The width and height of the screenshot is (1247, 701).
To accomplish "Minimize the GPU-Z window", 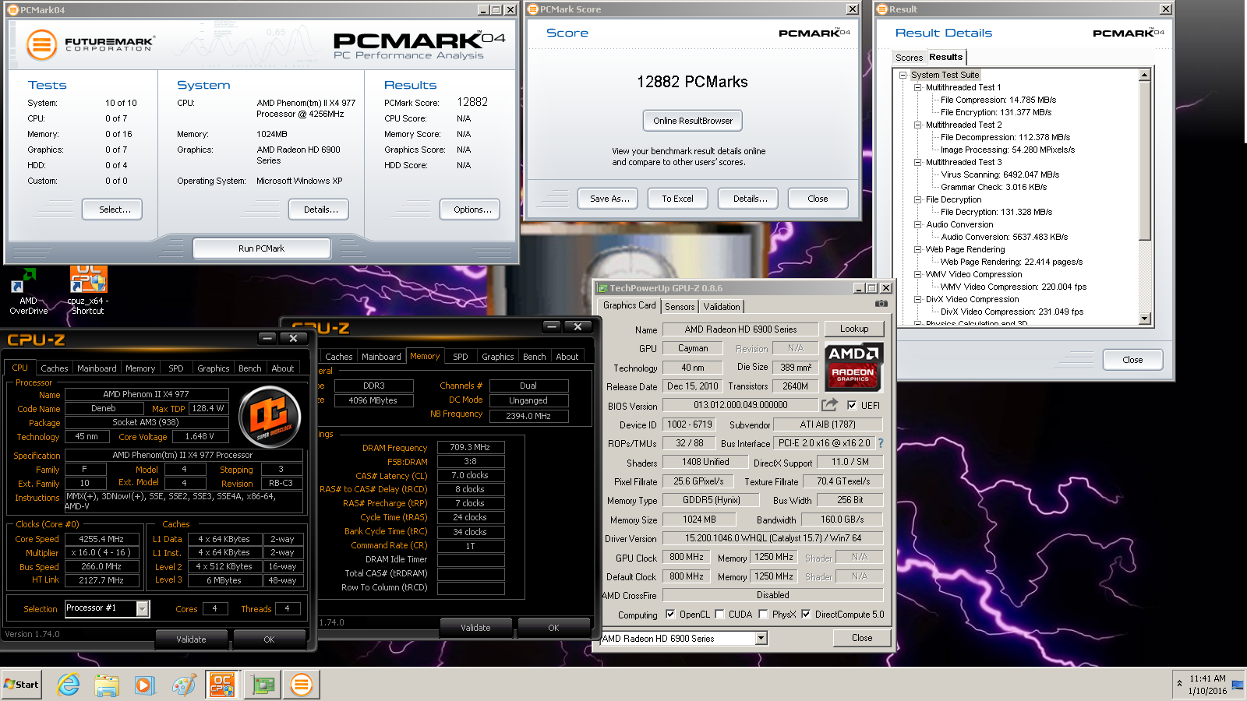I will (858, 288).
